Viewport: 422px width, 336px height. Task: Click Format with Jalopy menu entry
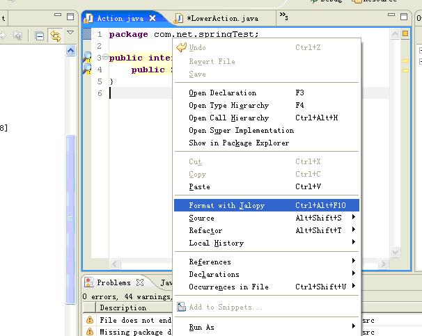(267, 205)
